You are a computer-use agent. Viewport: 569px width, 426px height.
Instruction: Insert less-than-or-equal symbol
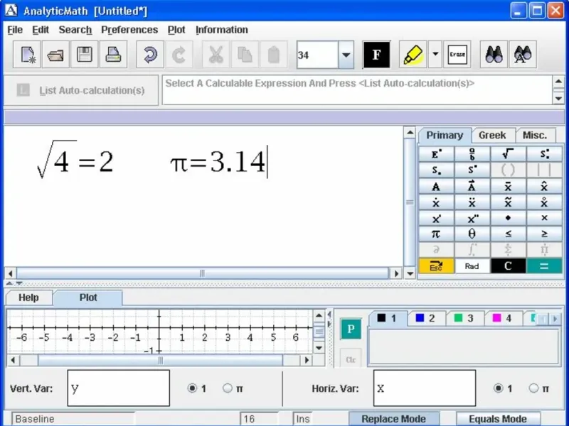(x=508, y=234)
